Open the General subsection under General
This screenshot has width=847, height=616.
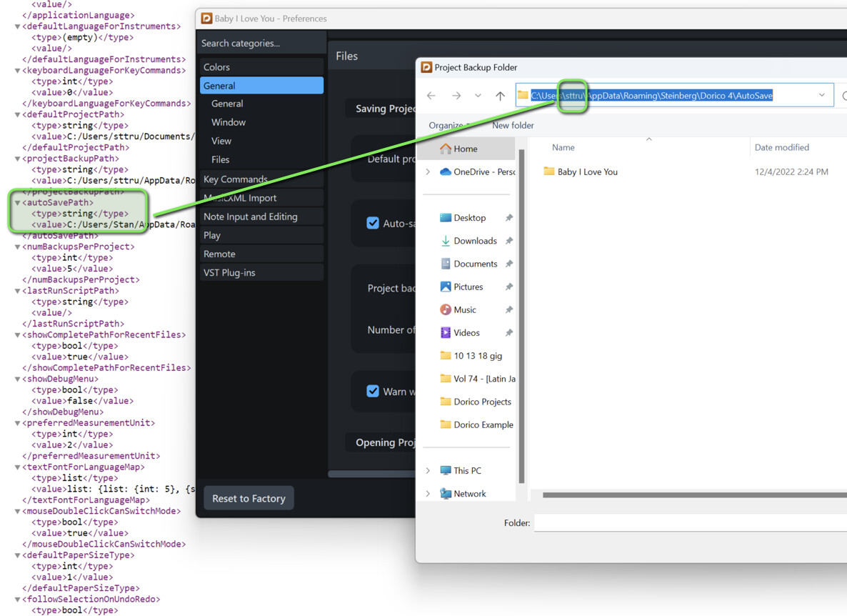pos(227,104)
